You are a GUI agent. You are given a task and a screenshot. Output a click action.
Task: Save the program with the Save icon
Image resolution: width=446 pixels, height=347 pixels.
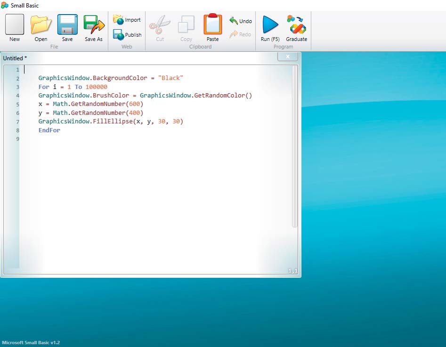pyautogui.click(x=67, y=28)
